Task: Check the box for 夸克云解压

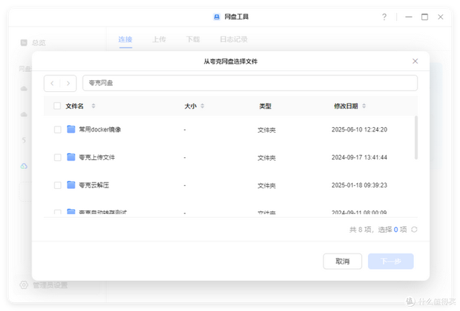Action: point(57,185)
